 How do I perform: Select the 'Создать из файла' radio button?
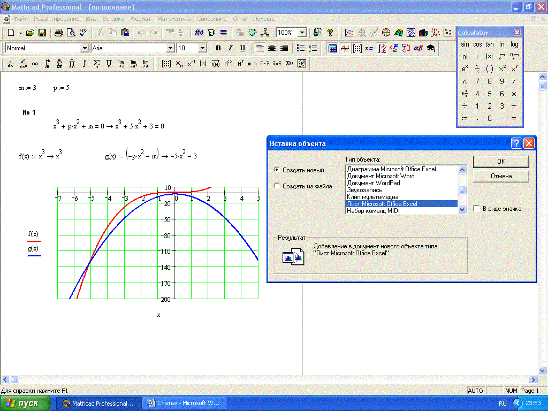[x=277, y=186]
